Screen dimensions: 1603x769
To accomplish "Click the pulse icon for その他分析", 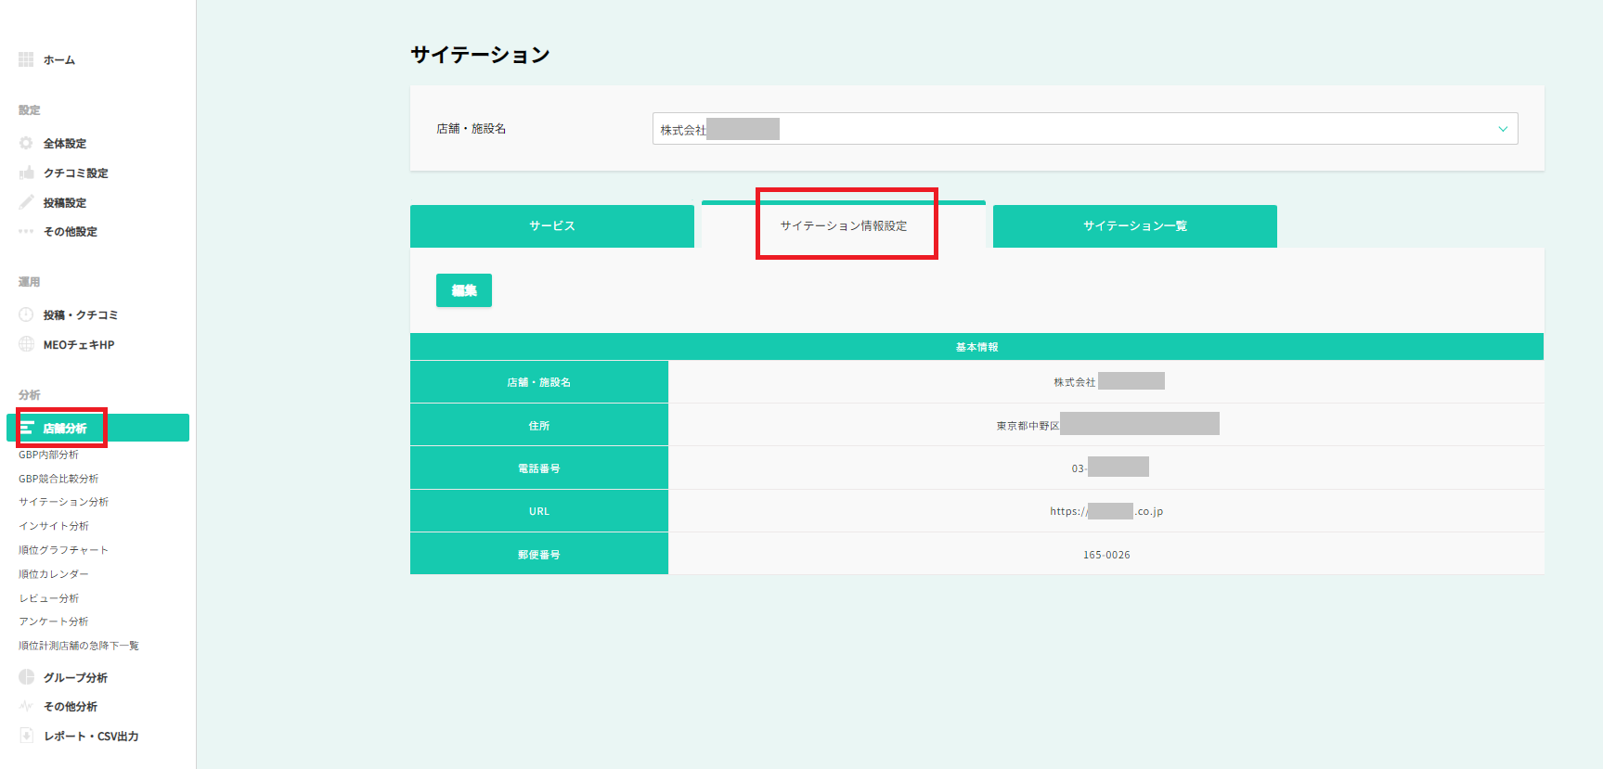I will (x=26, y=706).
